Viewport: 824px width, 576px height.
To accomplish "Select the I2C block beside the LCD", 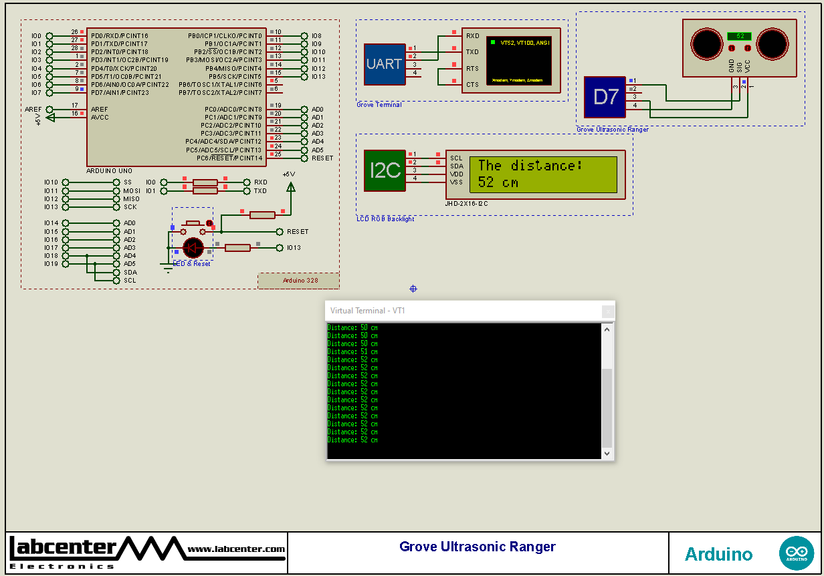I will point(385,170).
